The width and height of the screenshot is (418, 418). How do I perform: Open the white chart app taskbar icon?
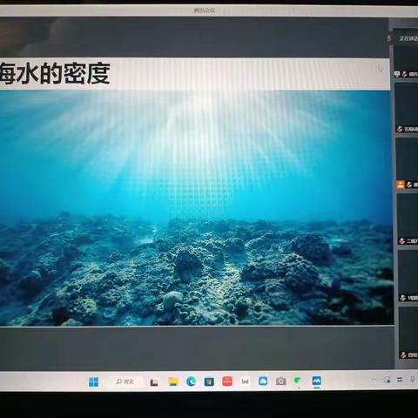point(245,381)
